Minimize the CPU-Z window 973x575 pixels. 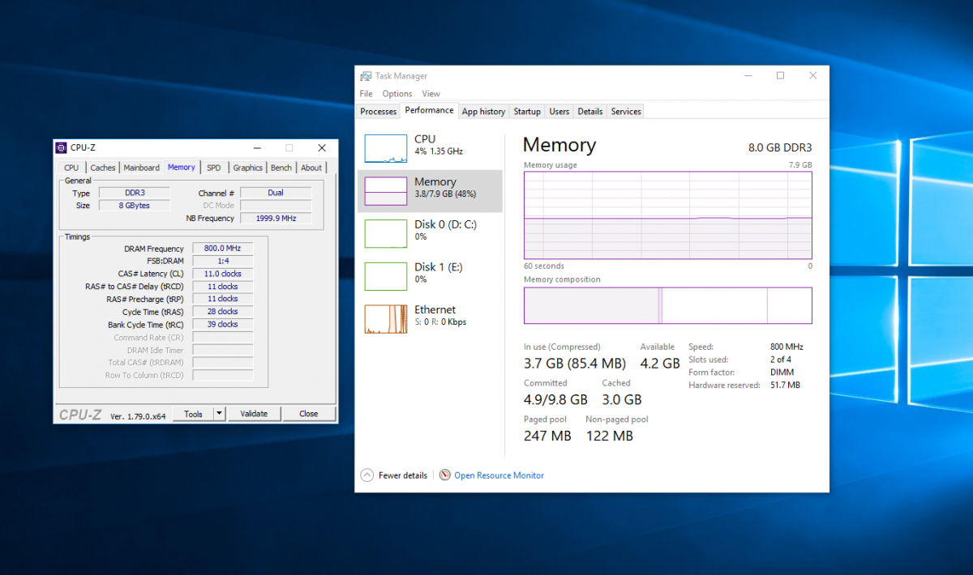tap(256, 148)
